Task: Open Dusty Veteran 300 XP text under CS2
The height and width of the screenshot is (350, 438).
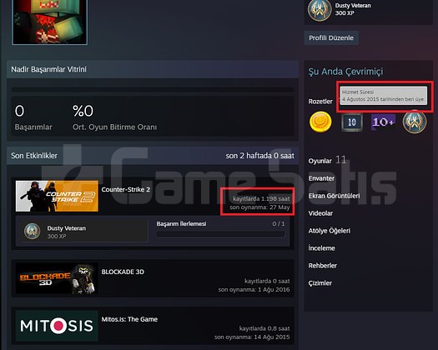Action: 67,232
